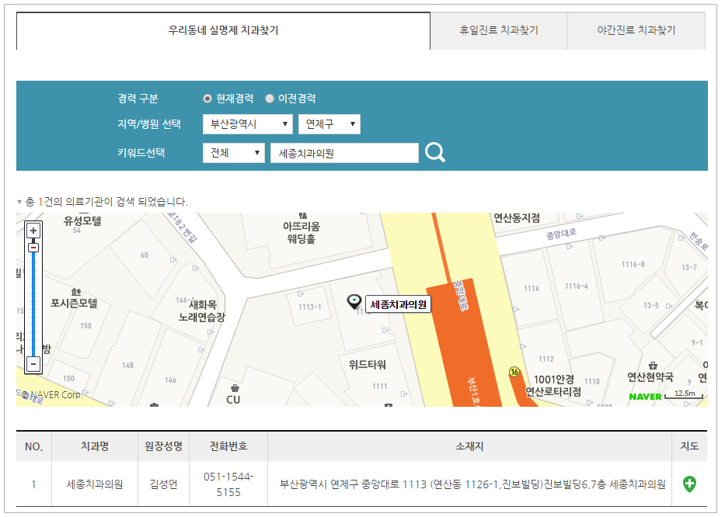725x517 pixels.
Task: Click the map zoom in plus button
Action: coord(33,231)
